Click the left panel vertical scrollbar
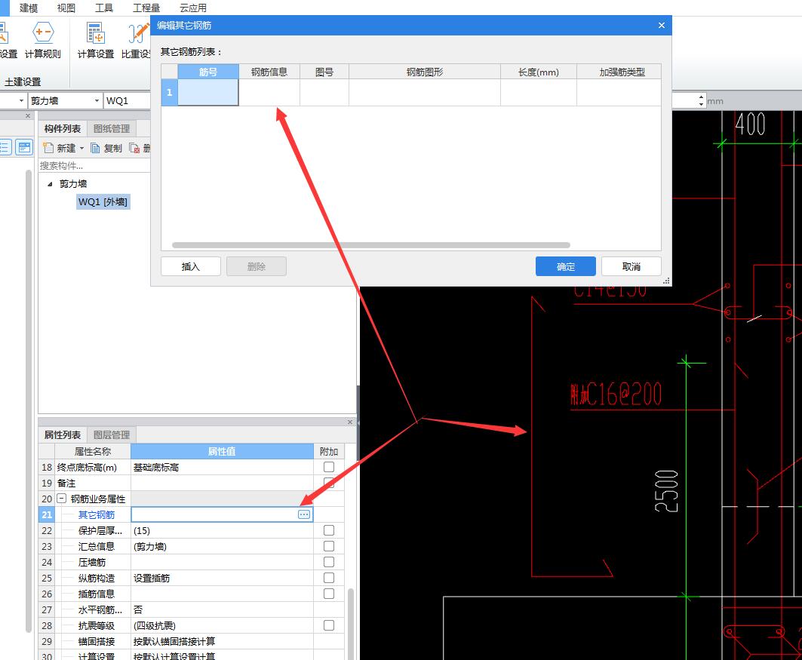 click(x=28, y=401)
